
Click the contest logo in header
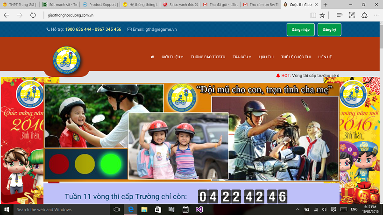67,60
